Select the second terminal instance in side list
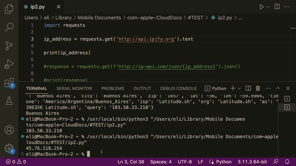The image size is (296, 166). [287, 107]
